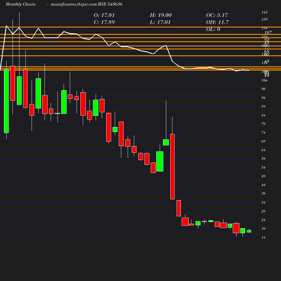Click the 'Monthly Charts' title text

pos(21,4)
